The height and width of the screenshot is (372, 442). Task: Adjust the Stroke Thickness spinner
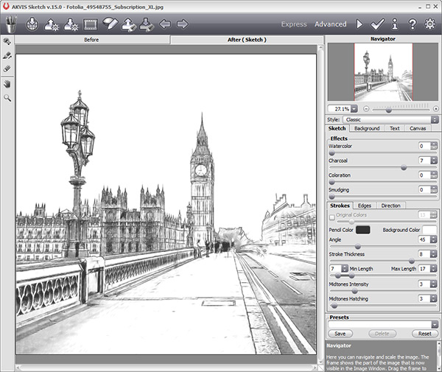click(434, 254)
